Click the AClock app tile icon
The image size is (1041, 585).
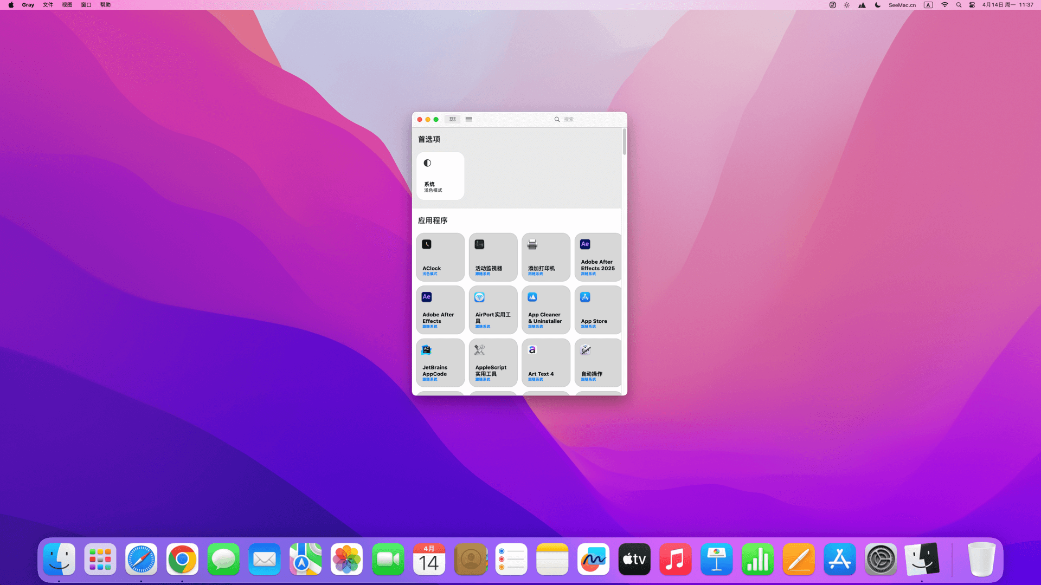click(427, 244)
